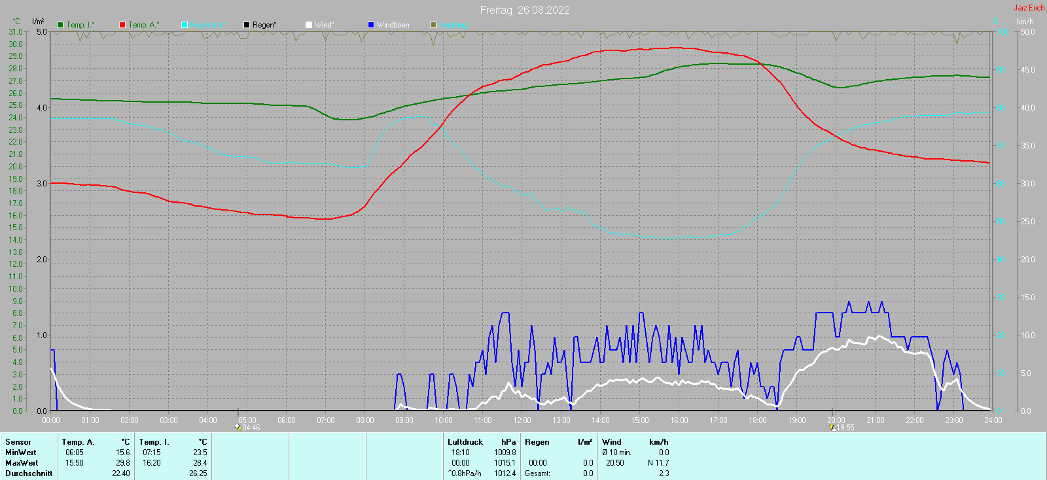Viewport: 1047px width, 480px height.
Task: Select the Sensor header in stats table
Action: pos(18,442)
